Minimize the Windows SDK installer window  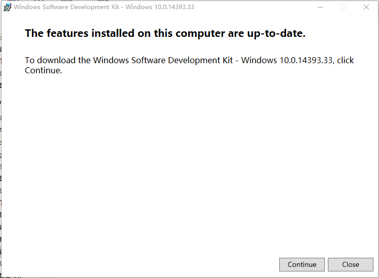tap(320, 7)
